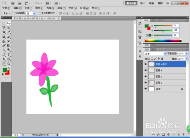Select the Spot Healing Brush tool

click(4, 37)
